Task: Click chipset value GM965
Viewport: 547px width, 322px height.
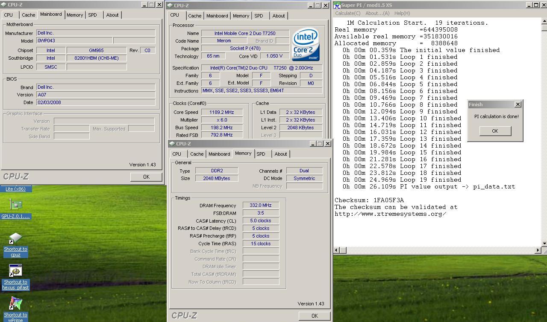Action: 97,50
